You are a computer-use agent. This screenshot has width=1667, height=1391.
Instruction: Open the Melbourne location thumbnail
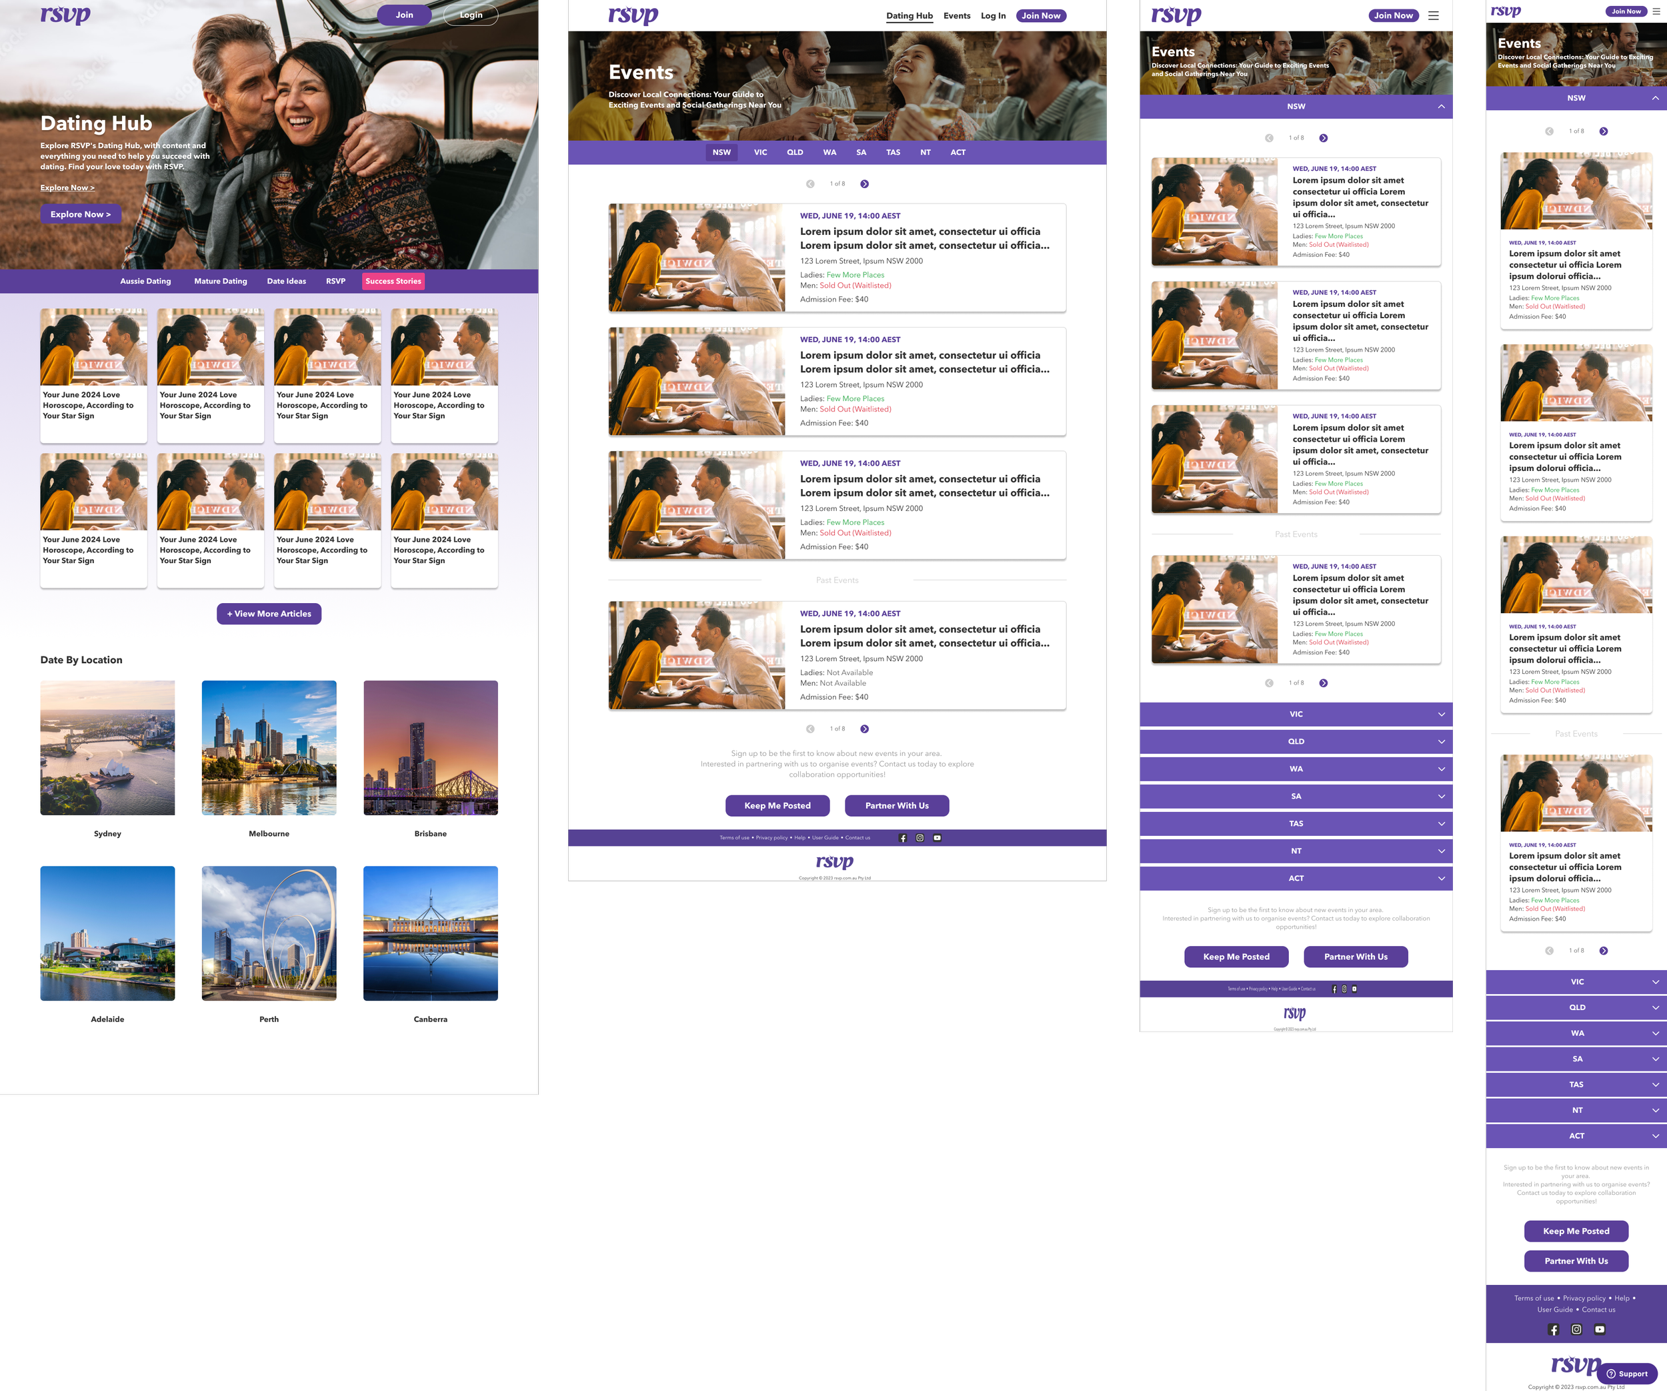click(269, 747)
